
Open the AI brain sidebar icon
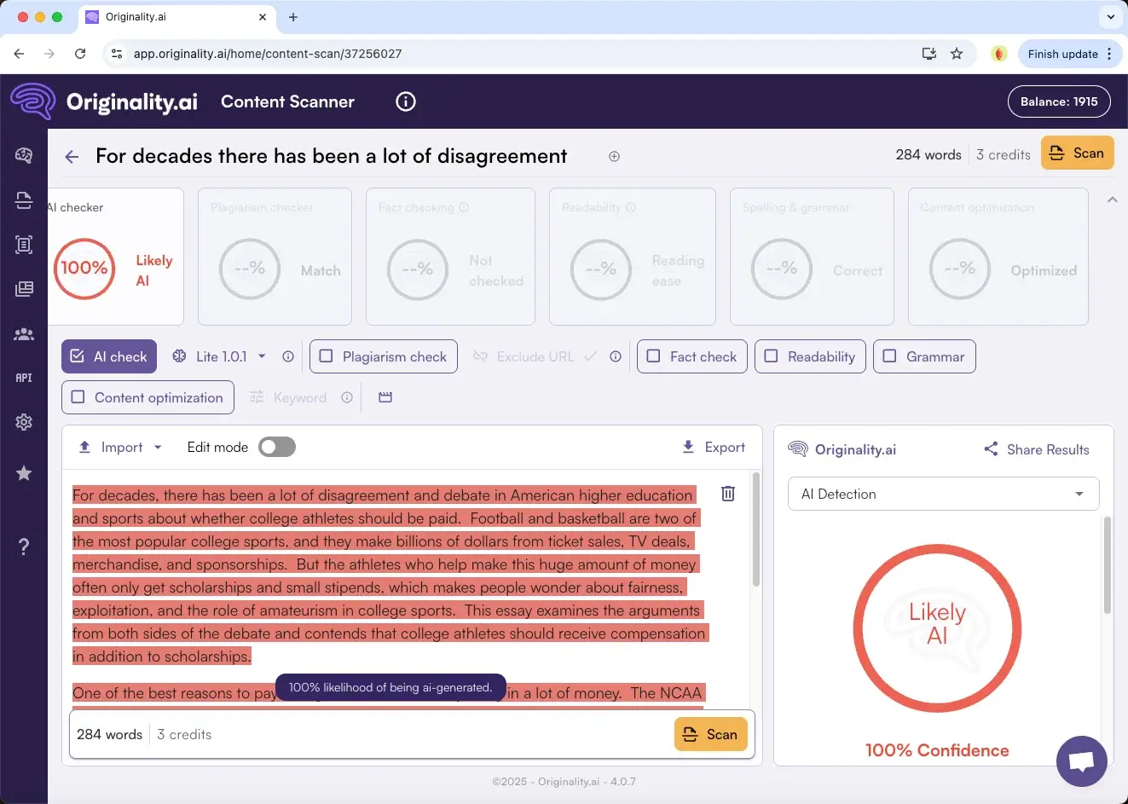(24, 155)
